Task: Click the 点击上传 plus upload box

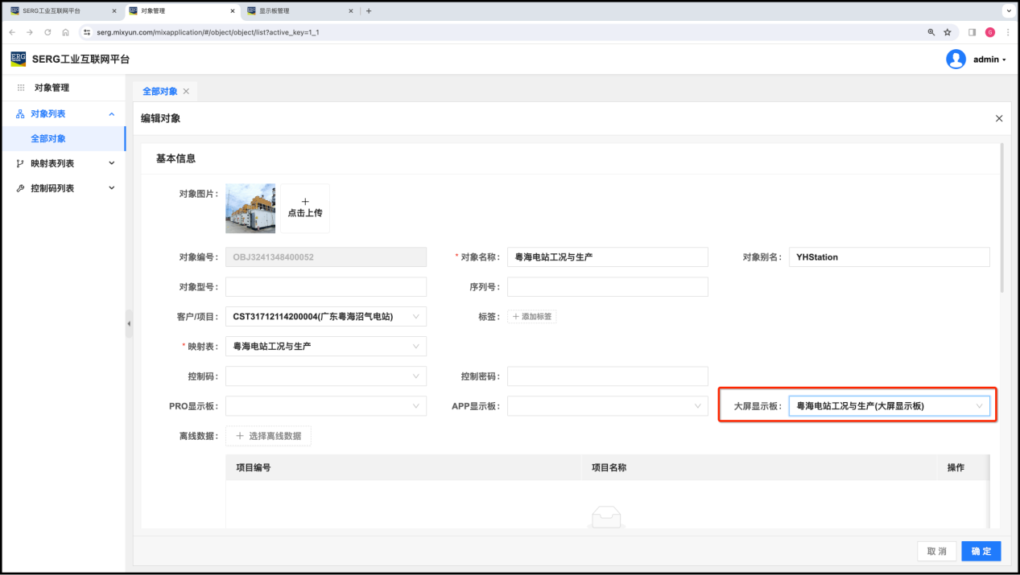Action: (304, 208)
